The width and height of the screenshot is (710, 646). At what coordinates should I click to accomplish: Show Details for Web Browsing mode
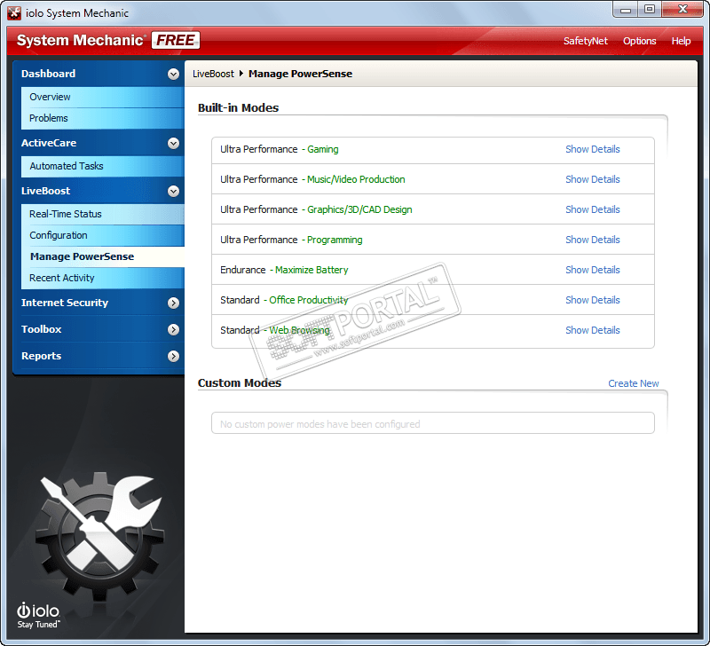click(x=592, y=330)
